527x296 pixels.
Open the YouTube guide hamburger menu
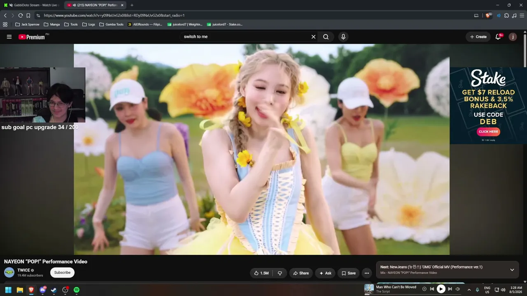tap(9, 37)
